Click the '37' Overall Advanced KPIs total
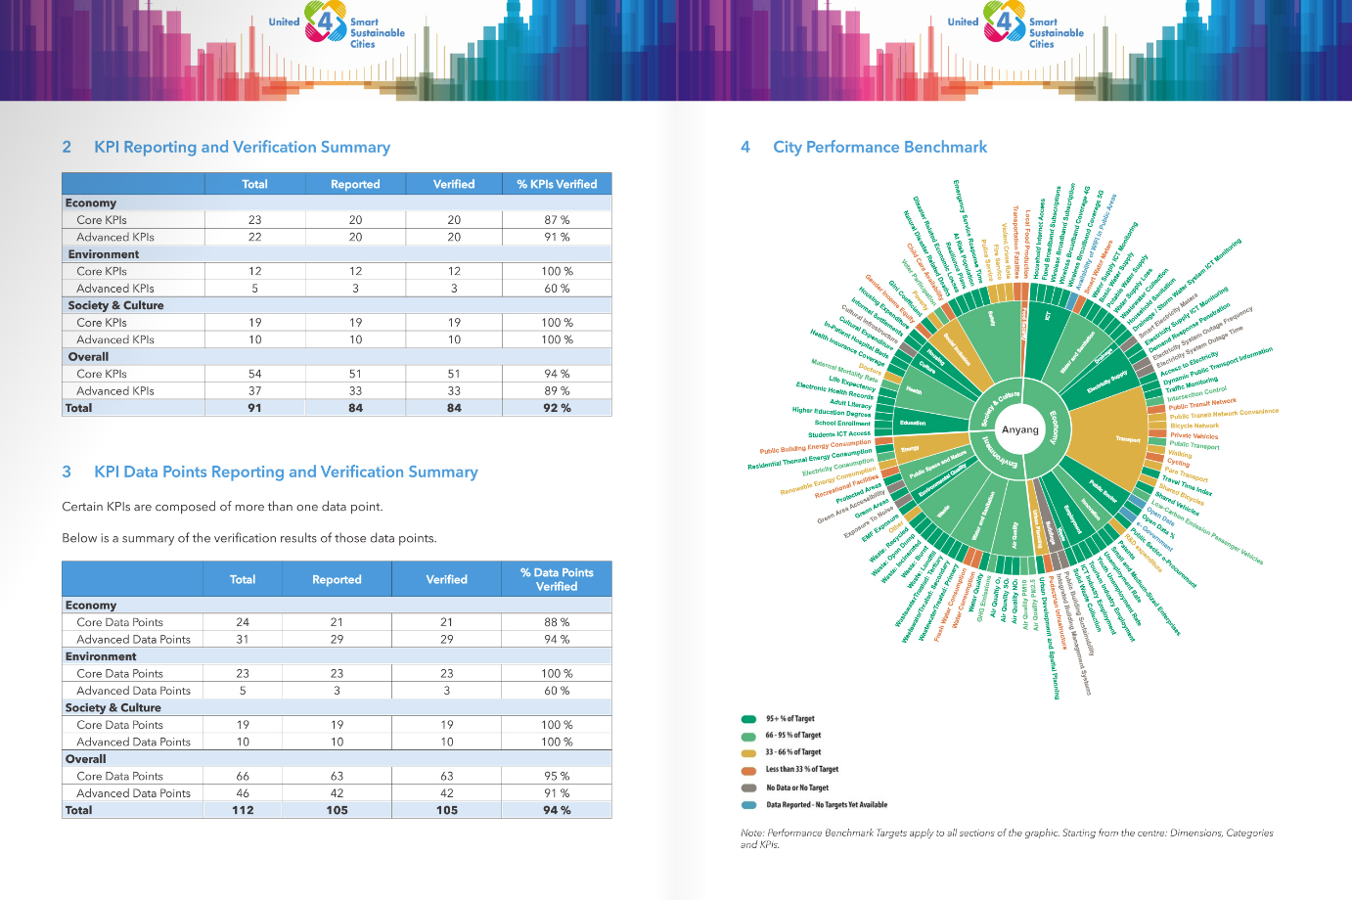This screenshot has height=900, width=1352. pyautogui.click(x=254, y=391)
